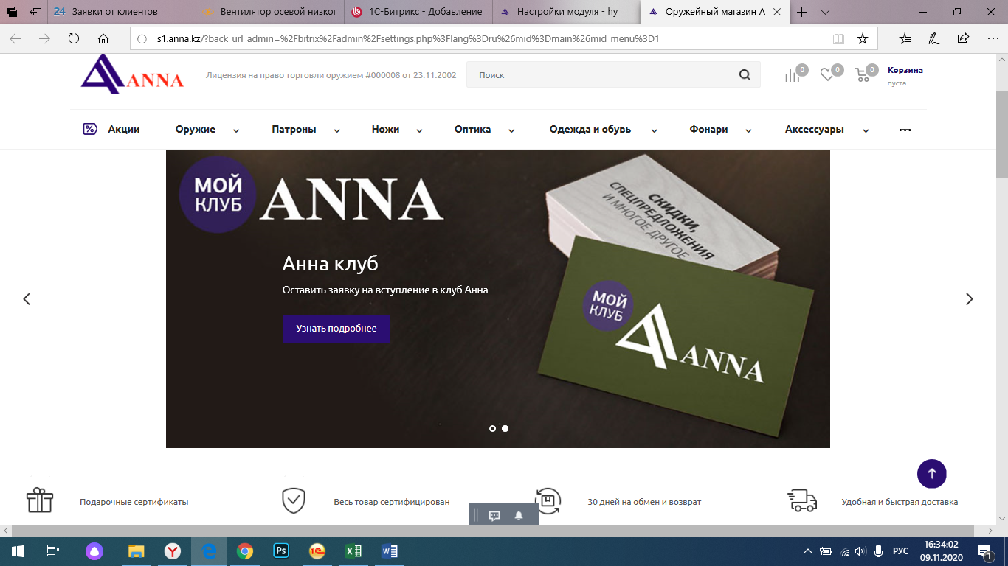Click the certified goods shield icon
This screenshot has width=1008, height=566.
pyautogui.click(x=294, y=501)
